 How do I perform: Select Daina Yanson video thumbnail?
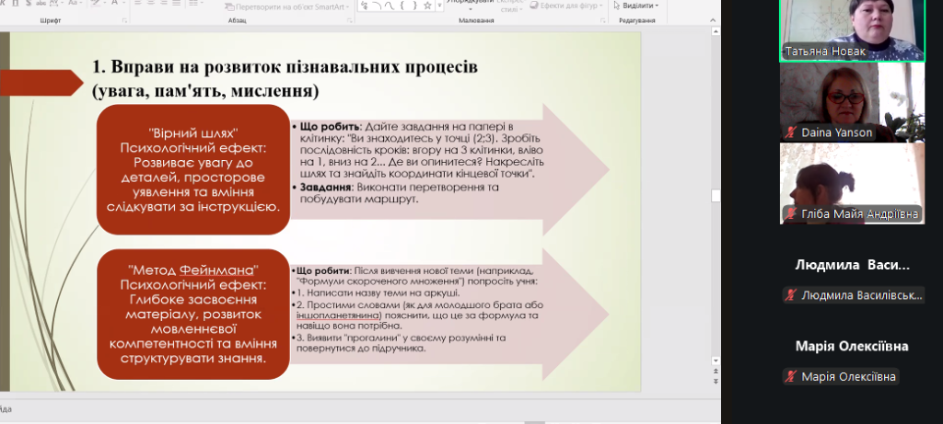click(x=852, y=101)
